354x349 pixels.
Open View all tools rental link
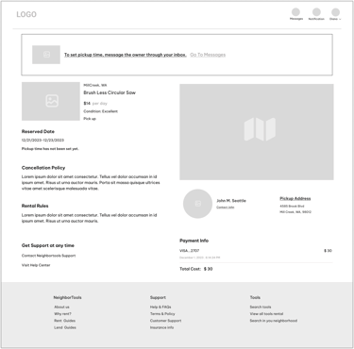(266, 314)
